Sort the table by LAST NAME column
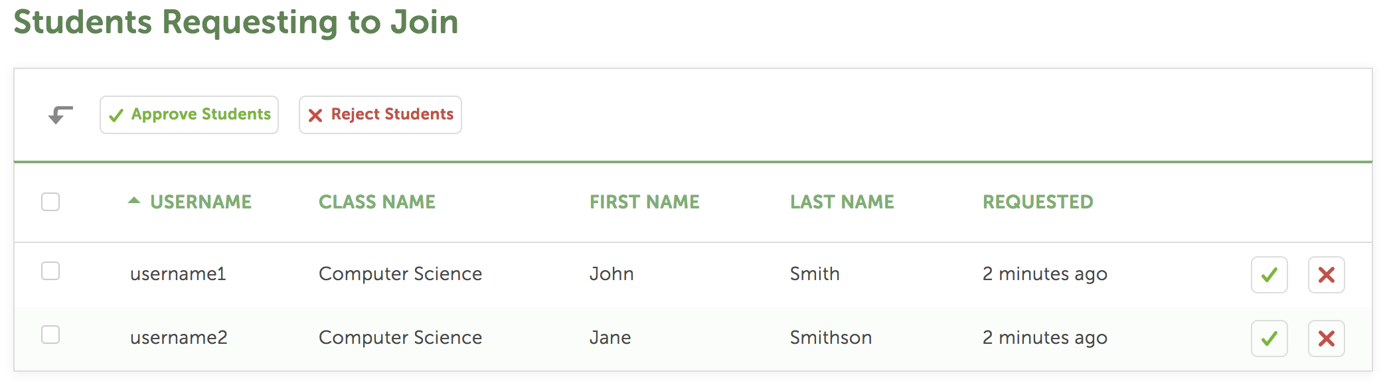Image resolution: width=1385 pixels, height=385 pixels. click(842, 202)
